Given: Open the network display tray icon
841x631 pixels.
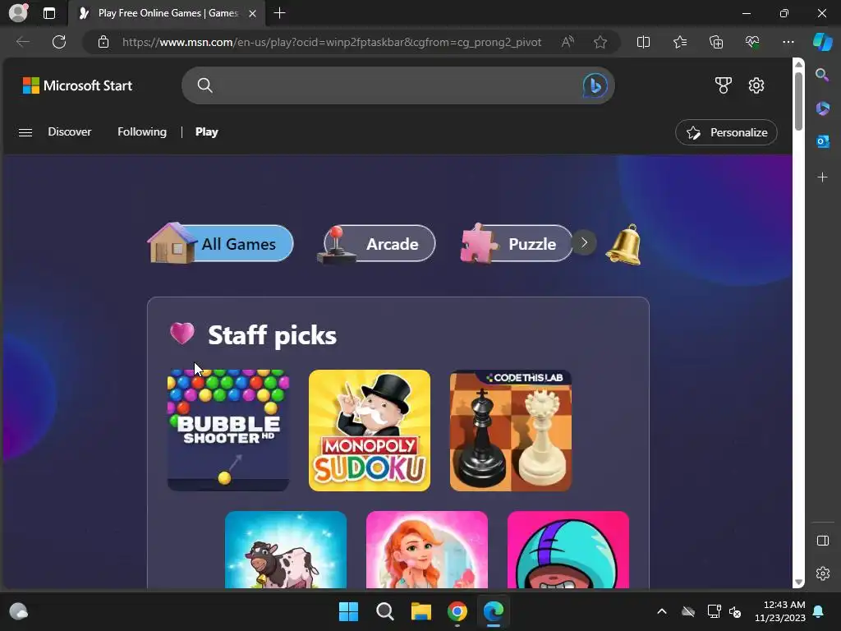Looking at the screenshot, I should [714, 611].
